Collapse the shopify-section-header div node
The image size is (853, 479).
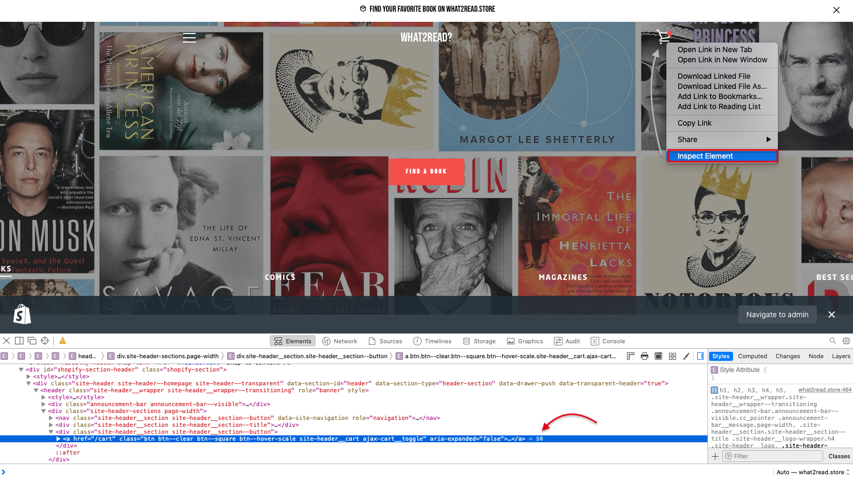21,369
